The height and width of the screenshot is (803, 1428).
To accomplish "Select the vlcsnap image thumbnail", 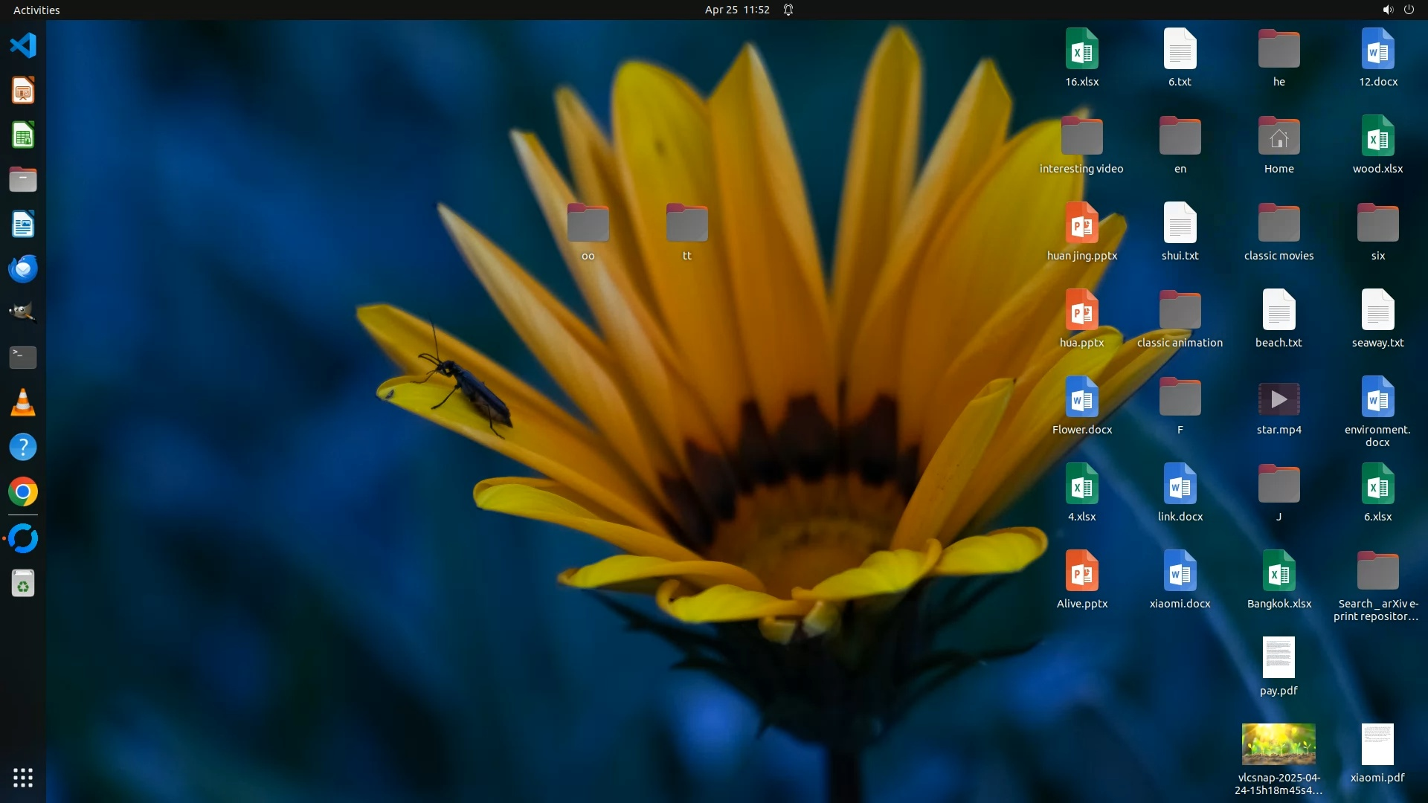I will point(1279,744).
